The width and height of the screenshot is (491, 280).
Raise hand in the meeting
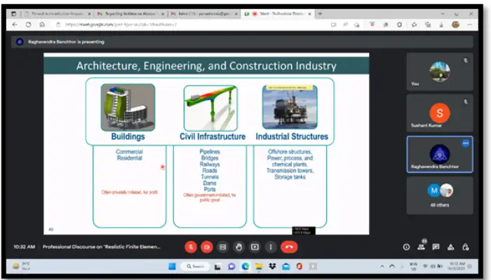(x=238, y=246)
